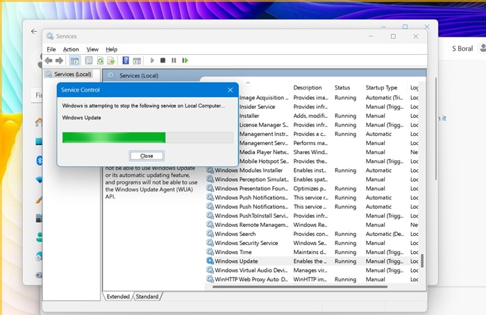This screenshot has height=315, width=486.
Task: Click the vertical scrollbar thumb of services list
Action: point(422,261)
